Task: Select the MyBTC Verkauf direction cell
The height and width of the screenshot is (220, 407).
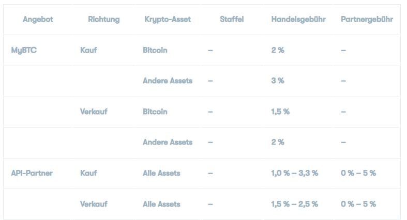Action: coord(94,112)
